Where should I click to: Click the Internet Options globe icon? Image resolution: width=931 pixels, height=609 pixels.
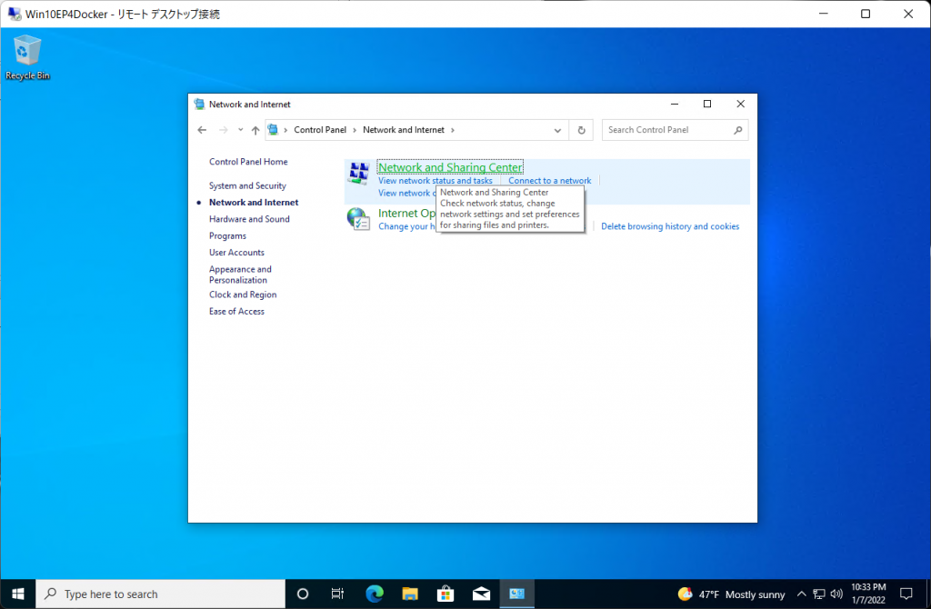tap(358, 219)
